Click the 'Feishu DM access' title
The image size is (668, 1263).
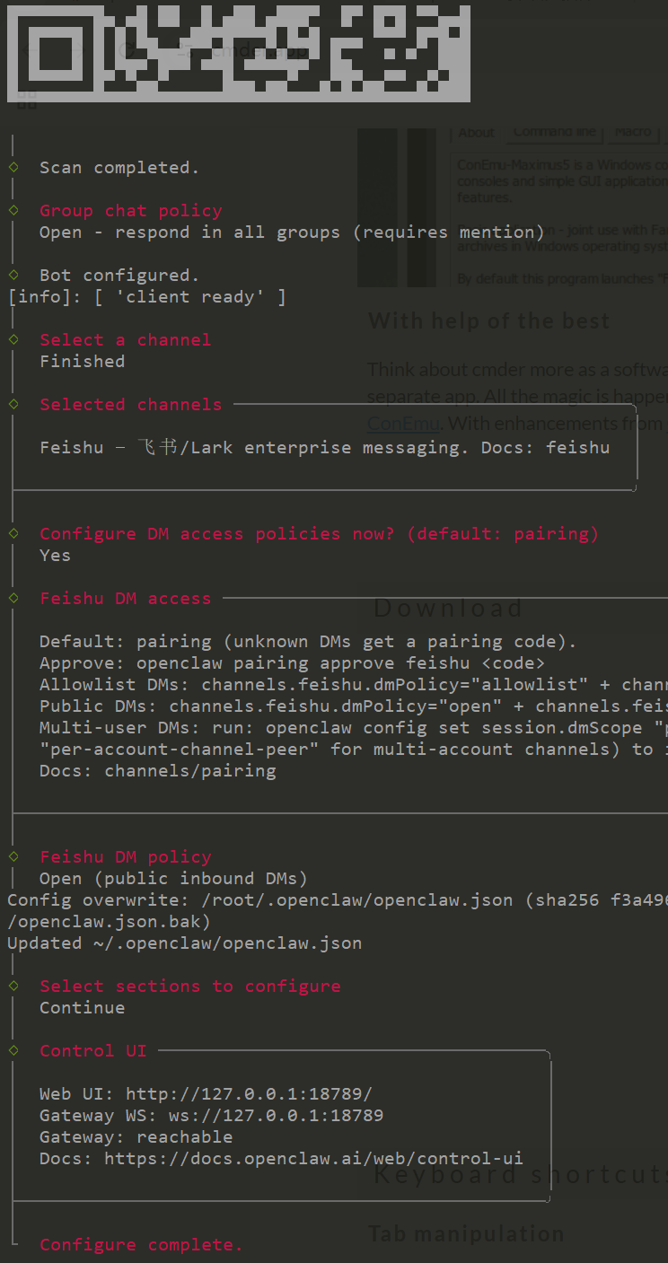tap(126, 599)
